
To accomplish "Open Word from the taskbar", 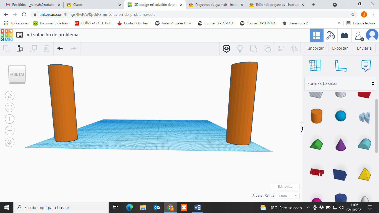I will (197, 207).
